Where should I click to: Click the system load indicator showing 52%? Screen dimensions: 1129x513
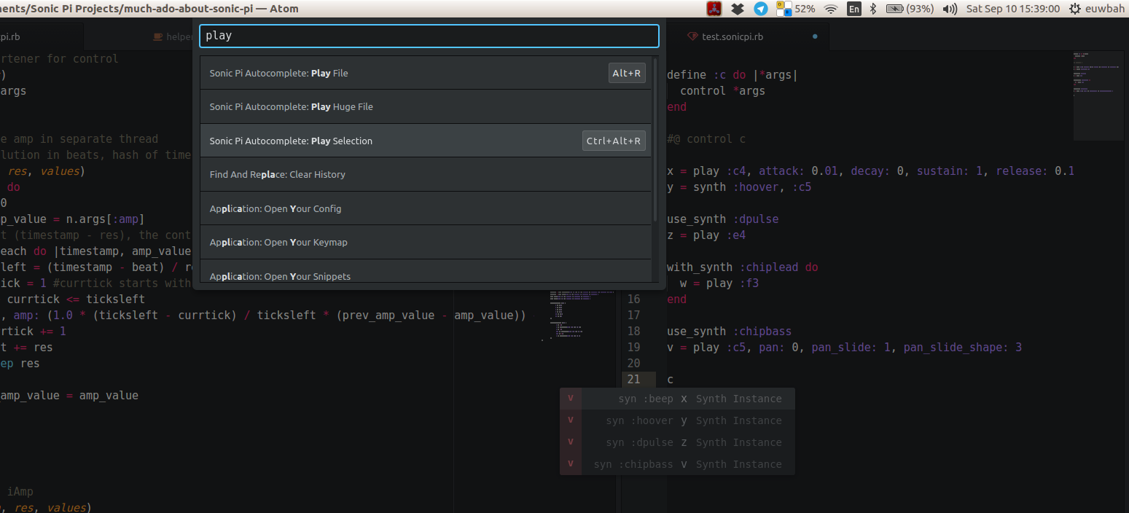796,9
